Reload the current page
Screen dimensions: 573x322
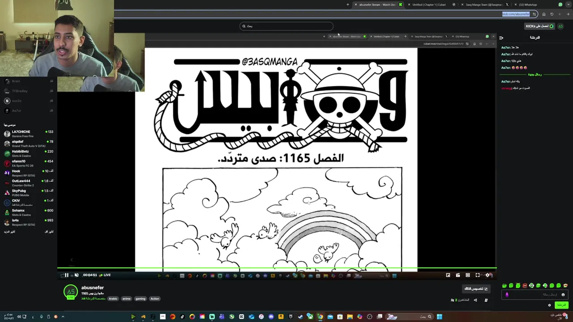(x=552, y=14)
